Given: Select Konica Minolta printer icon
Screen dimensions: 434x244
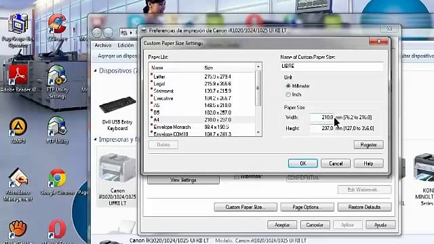Looking at the screenshot, I should (424, 180).
